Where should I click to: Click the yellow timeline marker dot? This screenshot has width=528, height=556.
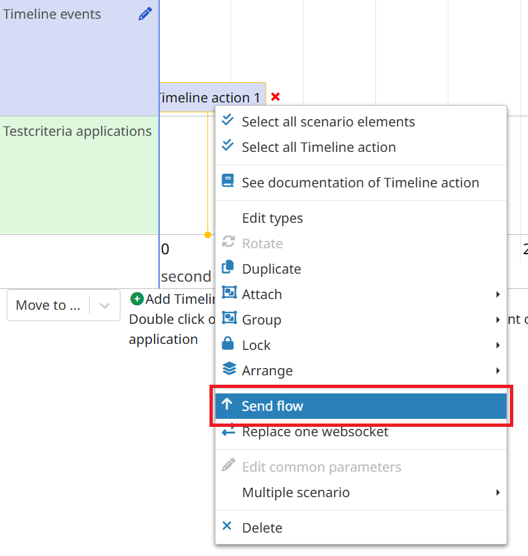[208, 235]
